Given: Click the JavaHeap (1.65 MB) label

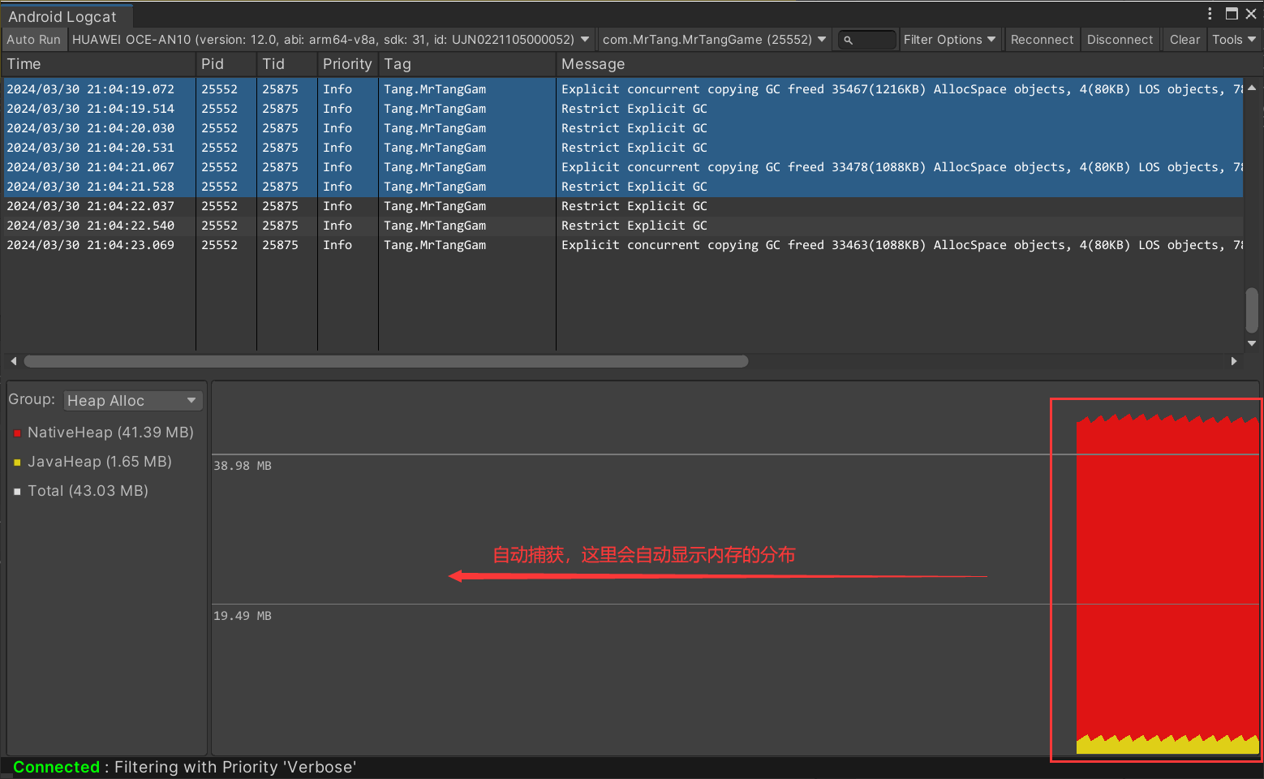Looking at the screenshot, I should 100,462.
